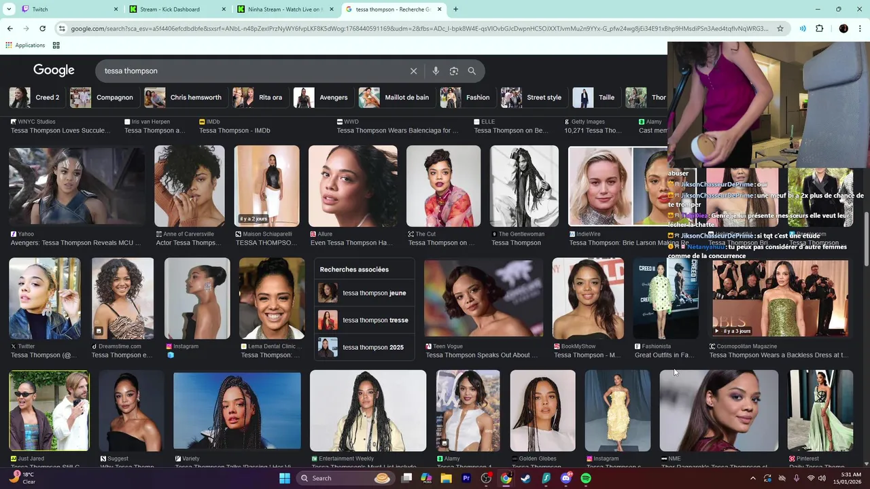Open the Dreamstime.com image thumbnail
Viewport: 870px width, 489px height.
click(x=122, y=298)
